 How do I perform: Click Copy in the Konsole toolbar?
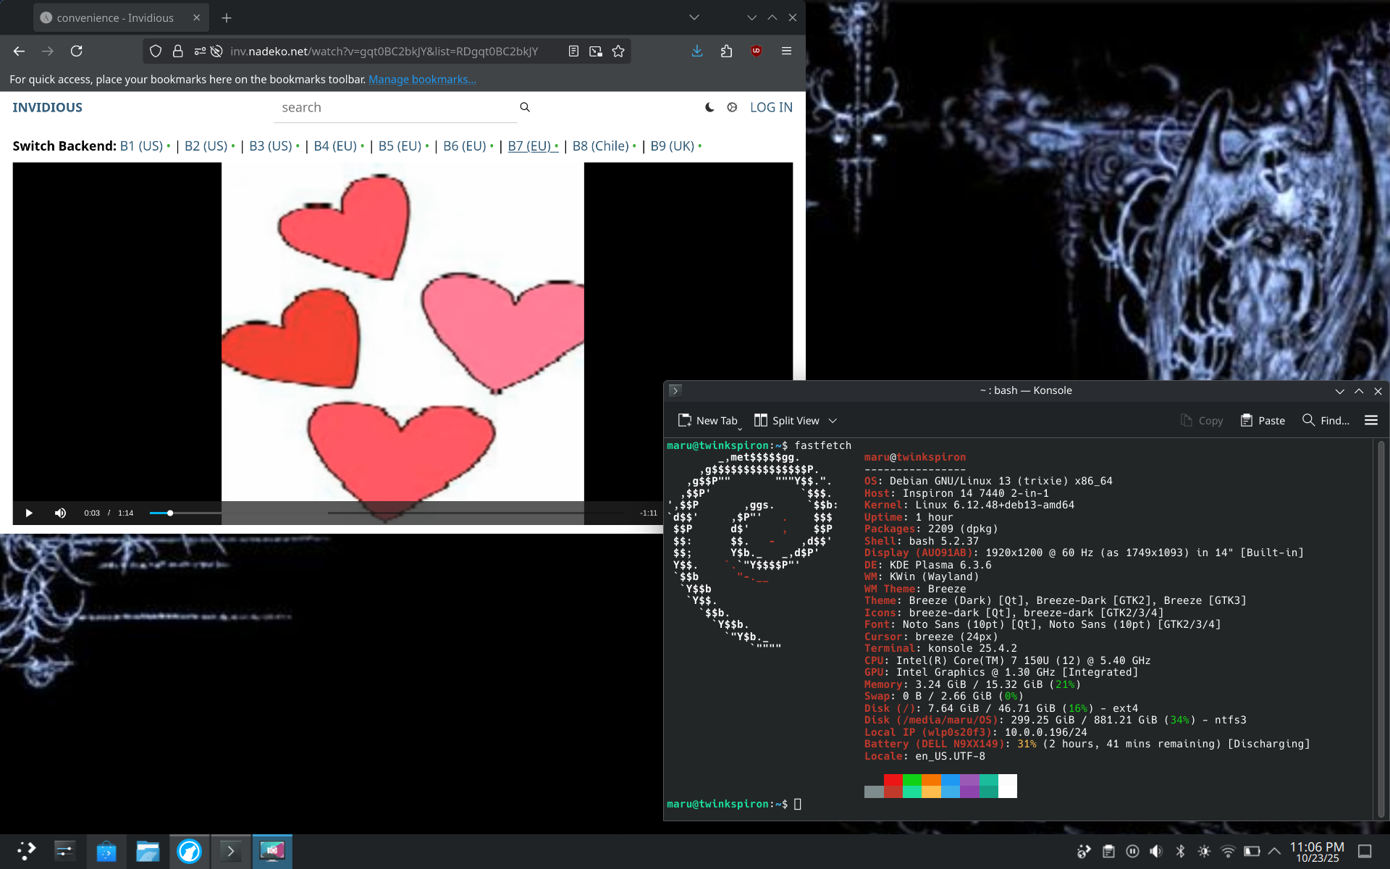click(x=1202, y=421)
